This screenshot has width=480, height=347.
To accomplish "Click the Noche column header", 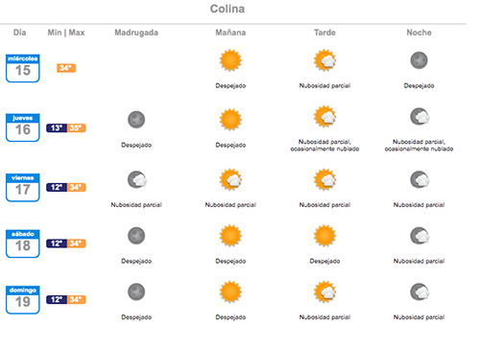I will (x=419, y=33).
